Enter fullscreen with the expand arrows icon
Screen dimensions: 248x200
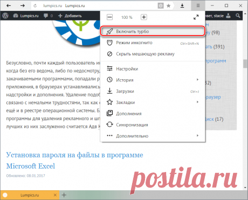(x=196, y=17)
